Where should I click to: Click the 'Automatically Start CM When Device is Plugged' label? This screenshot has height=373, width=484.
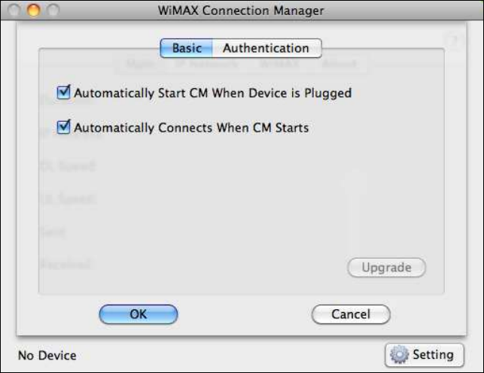(x=213, y=93)
